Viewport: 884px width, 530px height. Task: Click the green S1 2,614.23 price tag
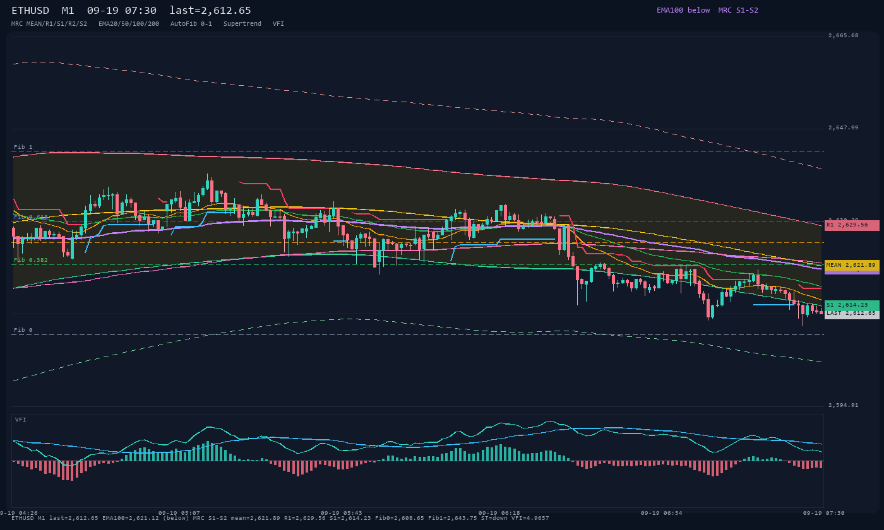(852, 305)
